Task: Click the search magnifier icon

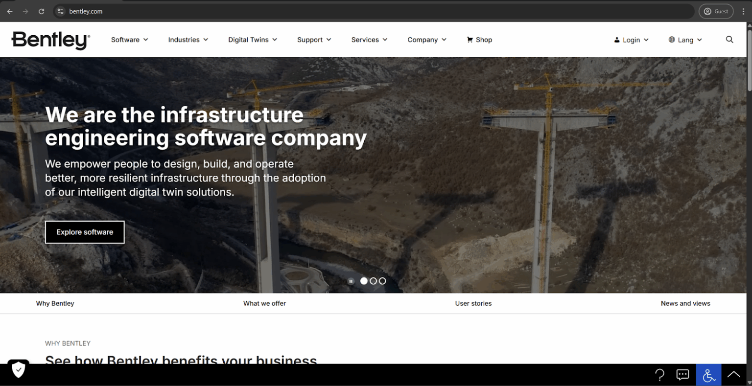Action: coord(729,40)
